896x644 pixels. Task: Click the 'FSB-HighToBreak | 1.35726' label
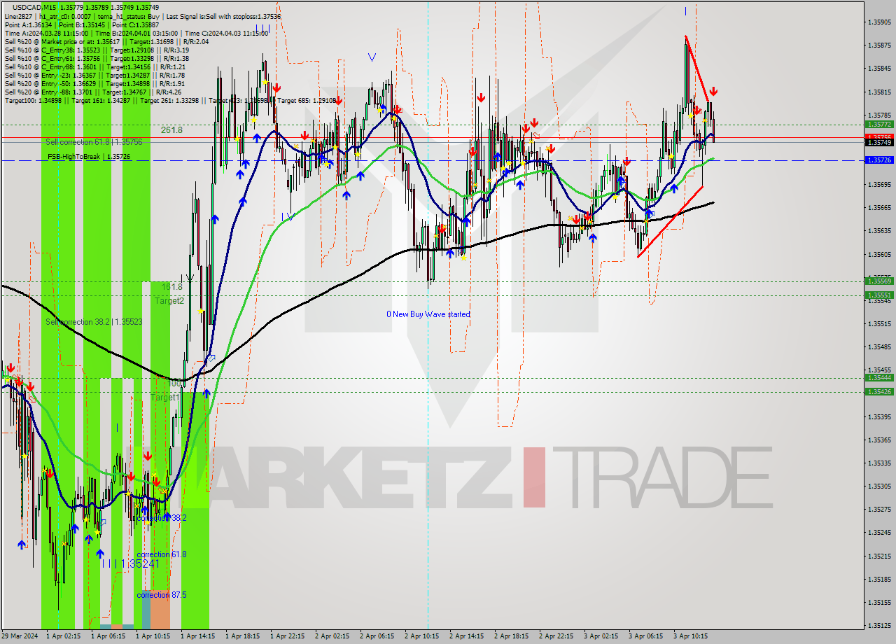pos(89,157)
